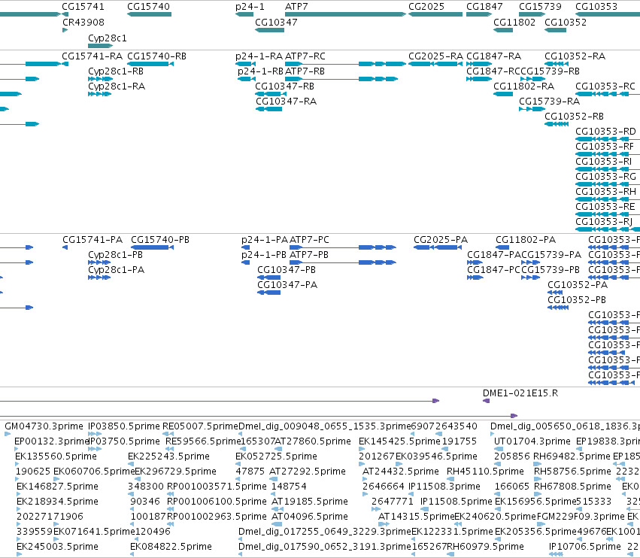This screenshot has width=640, height=558.
Task: Select protein Cyp28c1-PB label
Action: point(116,255)
